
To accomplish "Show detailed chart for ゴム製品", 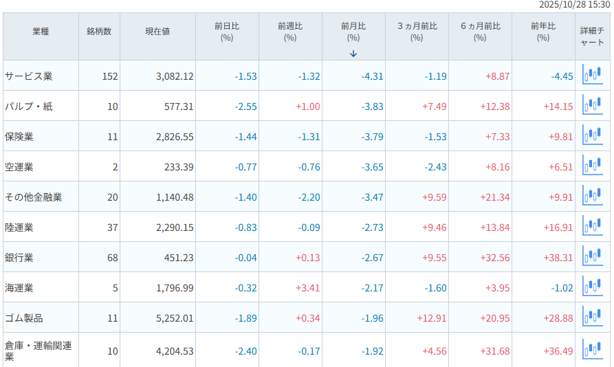I will pyautogui.click(x=592, y=317).
